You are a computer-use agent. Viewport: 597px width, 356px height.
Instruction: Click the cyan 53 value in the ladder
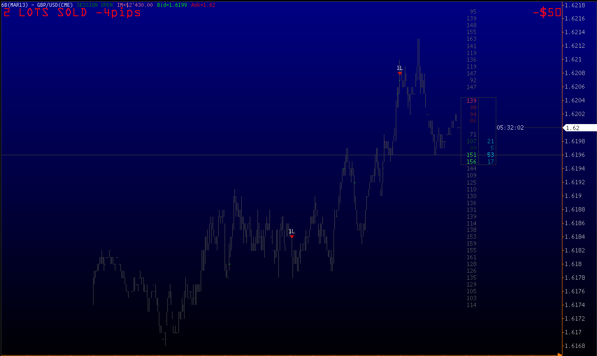click(x=491, y=155)
